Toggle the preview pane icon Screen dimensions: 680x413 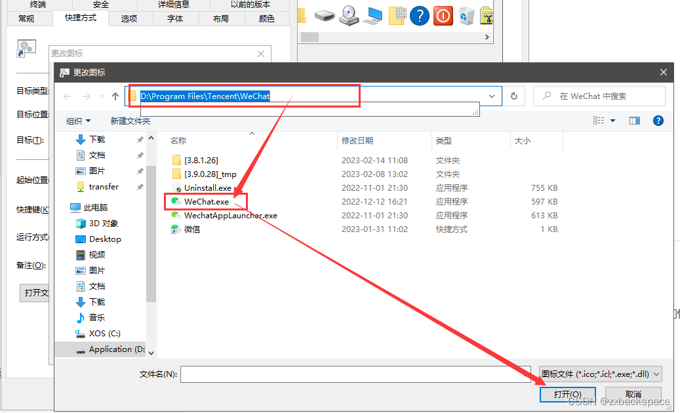tap(635, 121)
